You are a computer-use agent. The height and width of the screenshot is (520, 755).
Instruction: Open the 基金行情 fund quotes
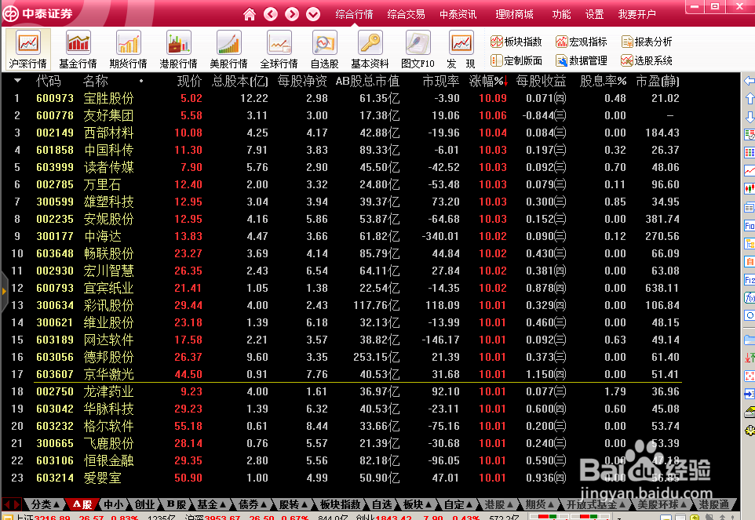coord(78,49)
